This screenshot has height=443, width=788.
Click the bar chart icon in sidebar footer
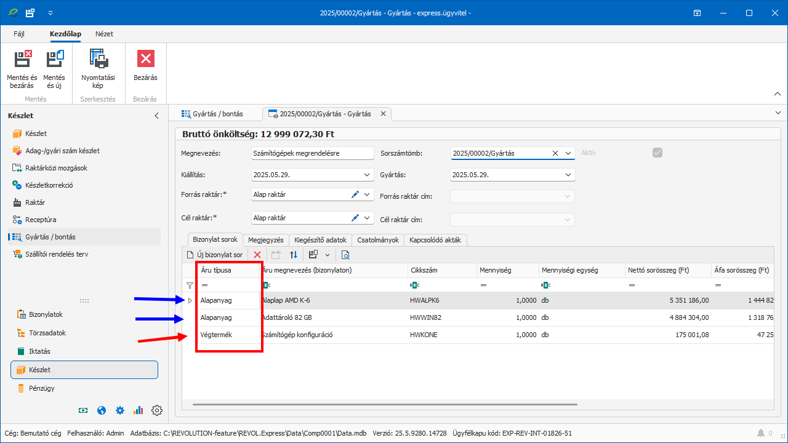point(139,410)
